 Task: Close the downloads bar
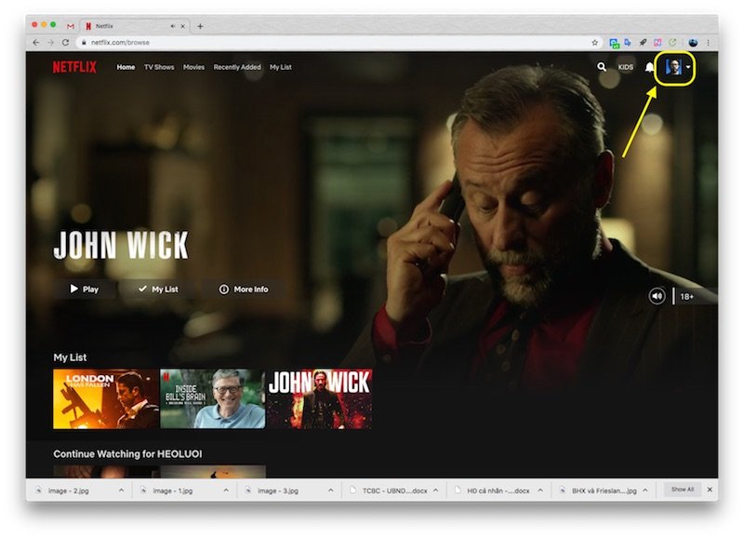pos(710,490)
